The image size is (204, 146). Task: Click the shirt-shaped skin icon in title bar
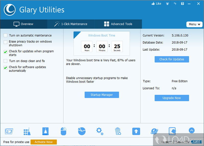(x=167, y=4)
